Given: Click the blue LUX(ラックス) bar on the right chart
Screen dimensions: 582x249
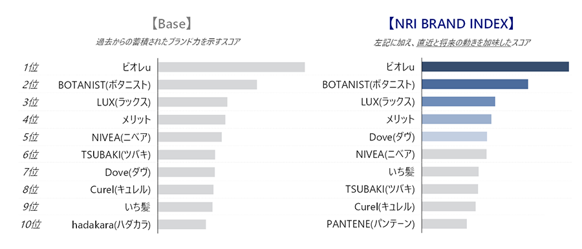Looking at the screenshot, I should click(x=458, y=102).
